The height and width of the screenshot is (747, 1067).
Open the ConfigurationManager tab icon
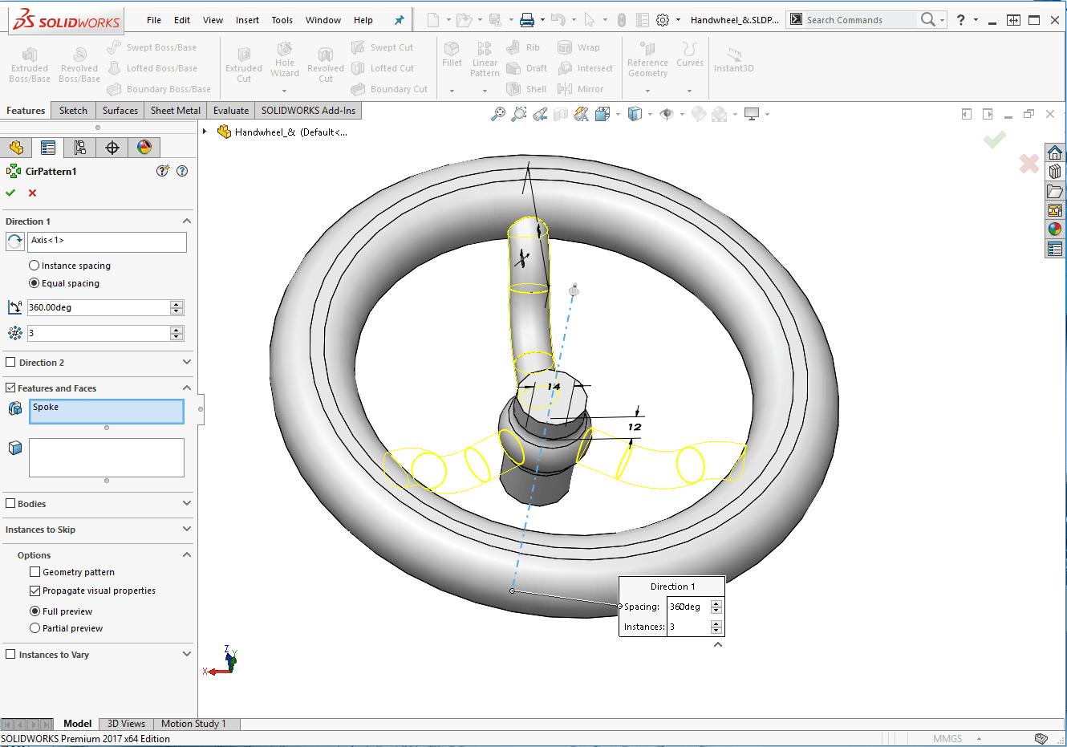pyautogui.click(x=80, y=148)
